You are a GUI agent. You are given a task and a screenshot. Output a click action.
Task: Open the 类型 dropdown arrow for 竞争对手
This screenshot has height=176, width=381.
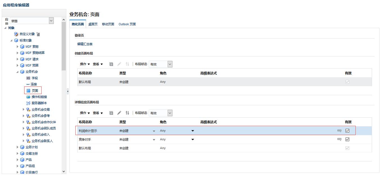click(x=154, y=140)
